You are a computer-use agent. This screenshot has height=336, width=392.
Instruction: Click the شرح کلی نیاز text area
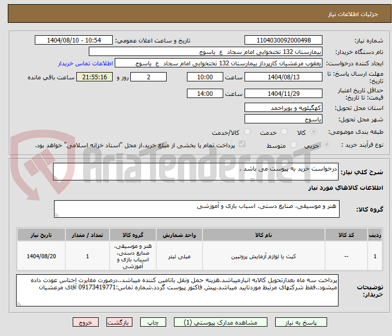click(x=196, y=172)
